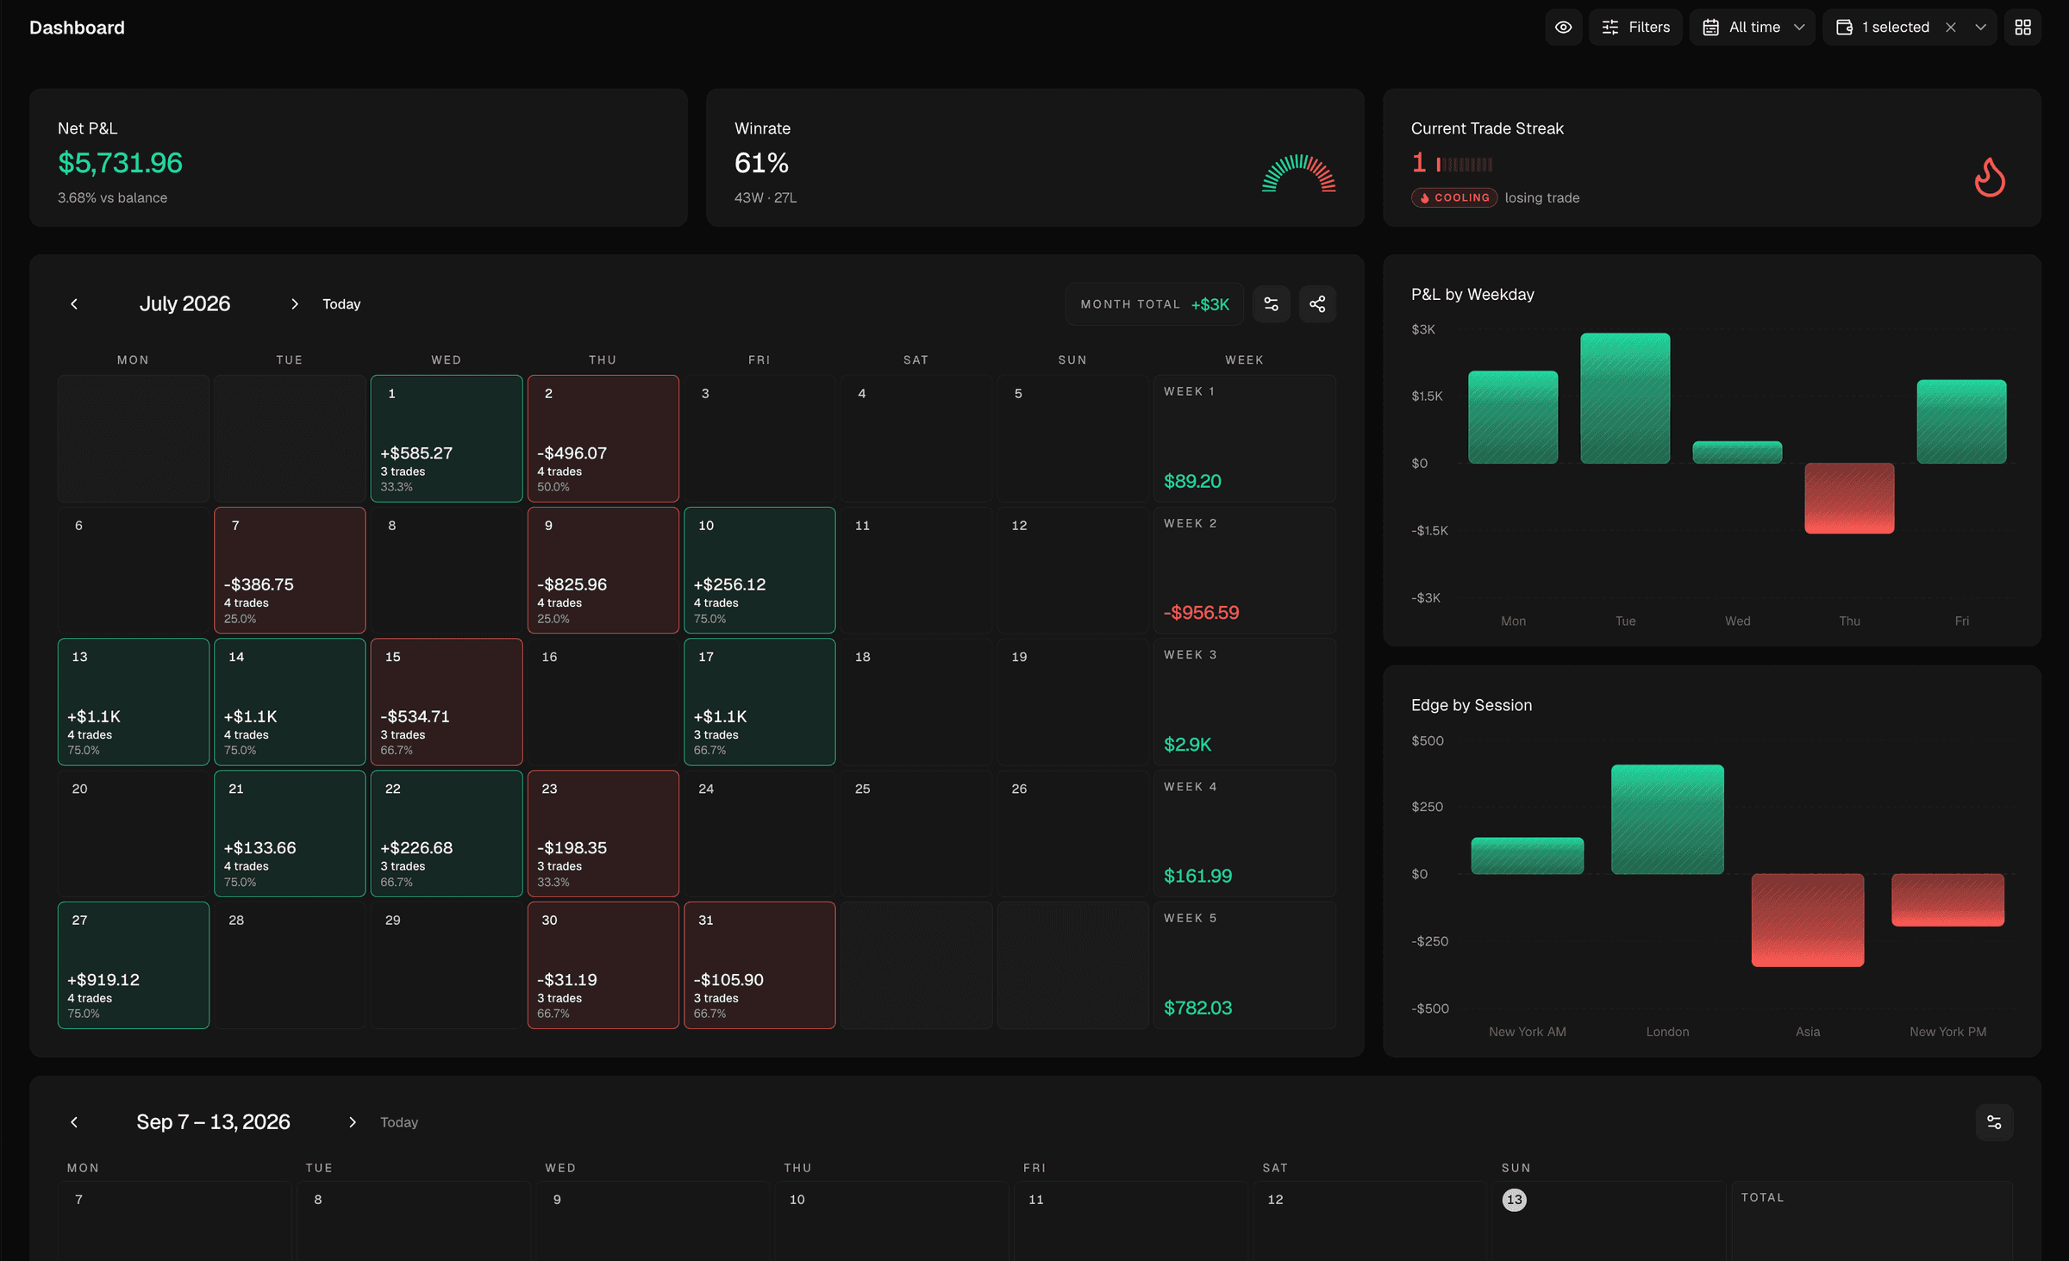
Task: Click Week 5 summary $782.03
Action: 1245,965
